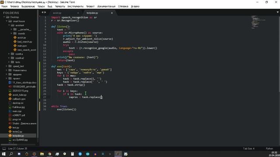This screenshot has width=280, height=157.
Task: Open progs.txt file icon
Action: (10, 119)
